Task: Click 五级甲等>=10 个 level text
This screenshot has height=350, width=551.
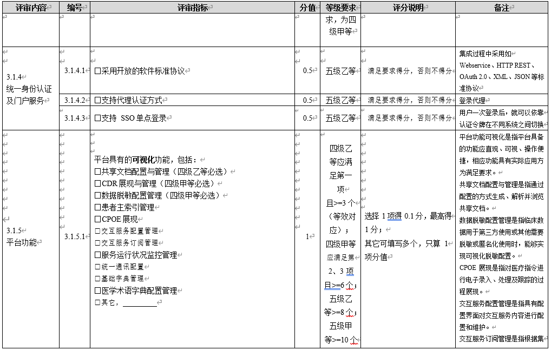Action: click(340, 333)
